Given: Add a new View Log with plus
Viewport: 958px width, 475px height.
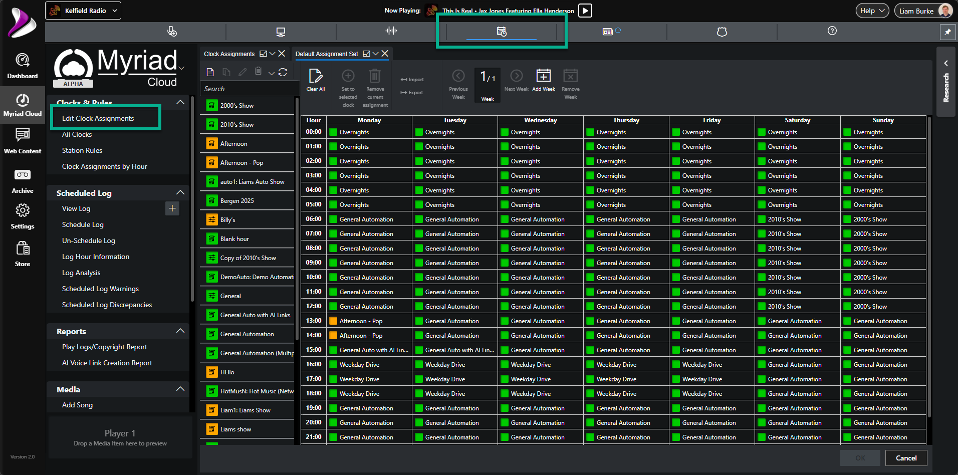Looking at the screenshot, I should (172, 208).
